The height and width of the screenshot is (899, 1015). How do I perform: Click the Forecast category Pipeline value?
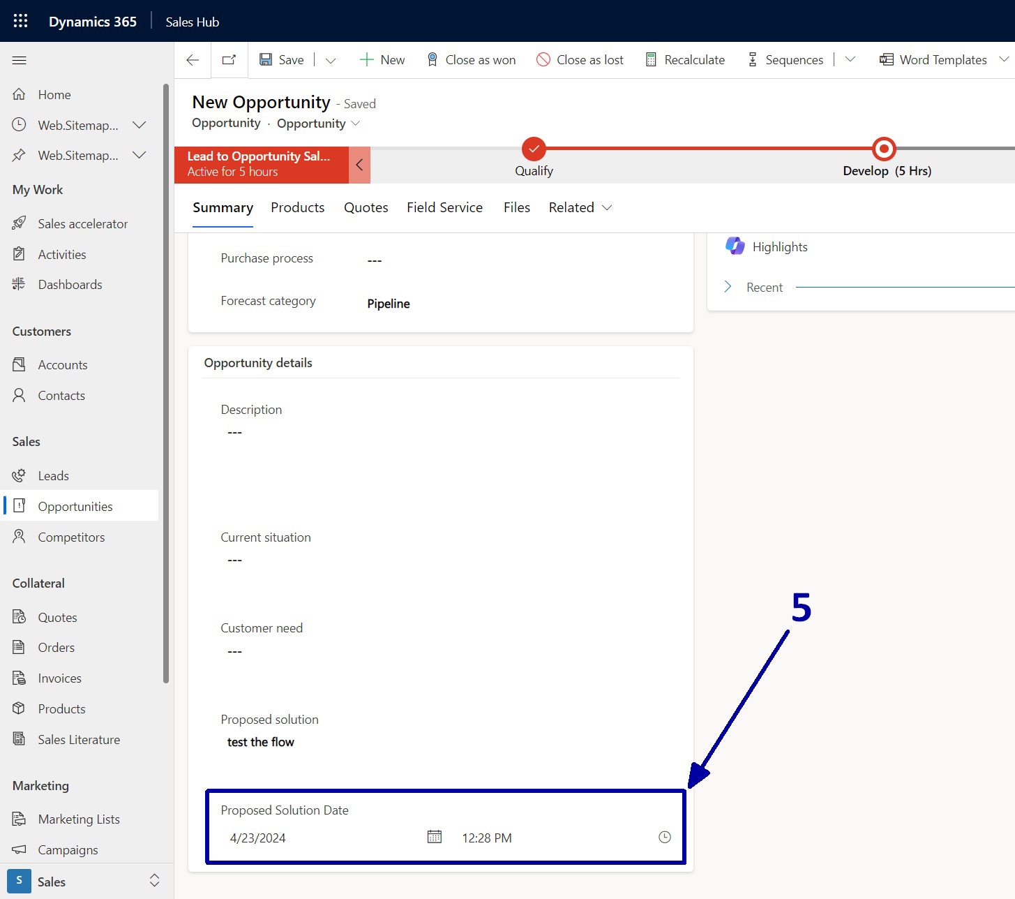(x=389, y=304)
